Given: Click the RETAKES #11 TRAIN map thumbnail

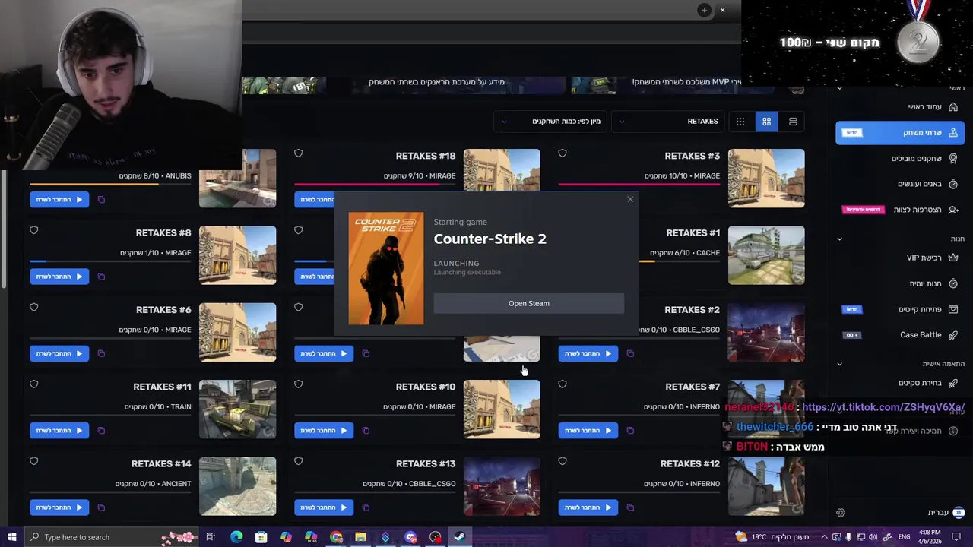Looking at the screenshot, I should 237,409.
